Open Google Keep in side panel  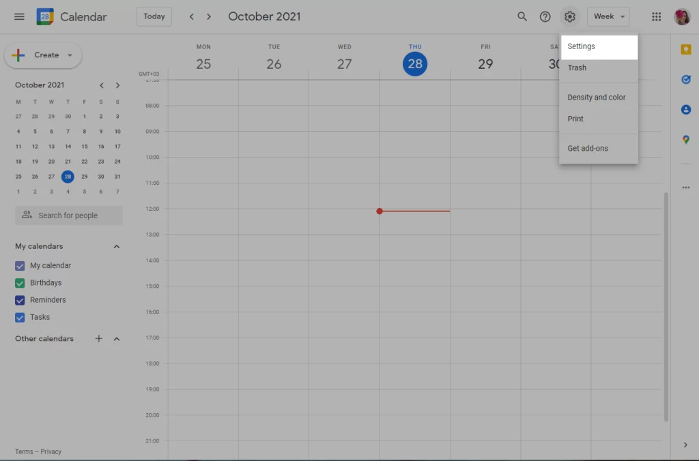point(685,49)
